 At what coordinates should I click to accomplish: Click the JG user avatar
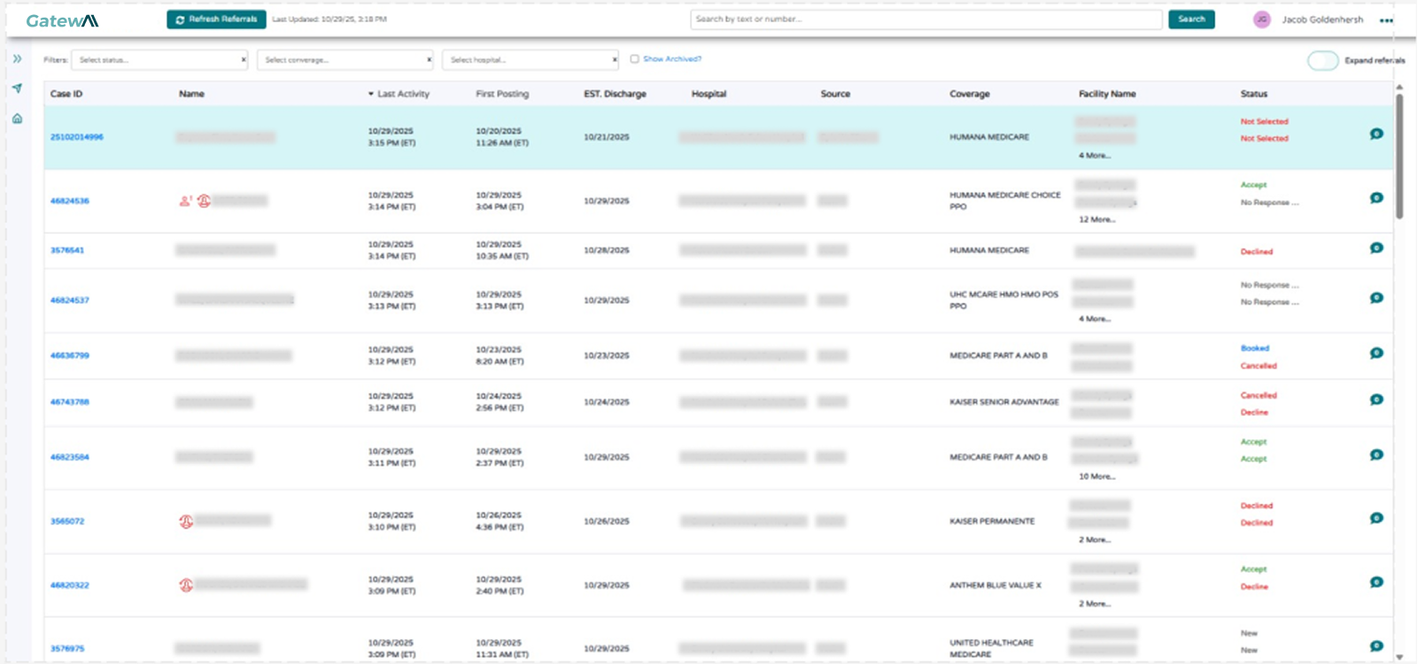pos(1262,19)
